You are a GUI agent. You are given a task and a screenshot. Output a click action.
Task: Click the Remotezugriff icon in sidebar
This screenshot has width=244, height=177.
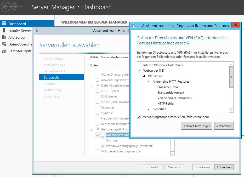pyautogui.click(x=4, y=51)
